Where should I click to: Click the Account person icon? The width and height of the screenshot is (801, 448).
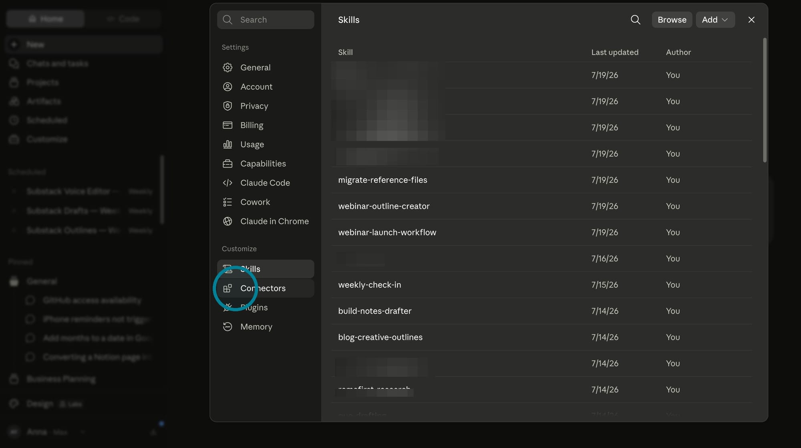coord(227,87)
